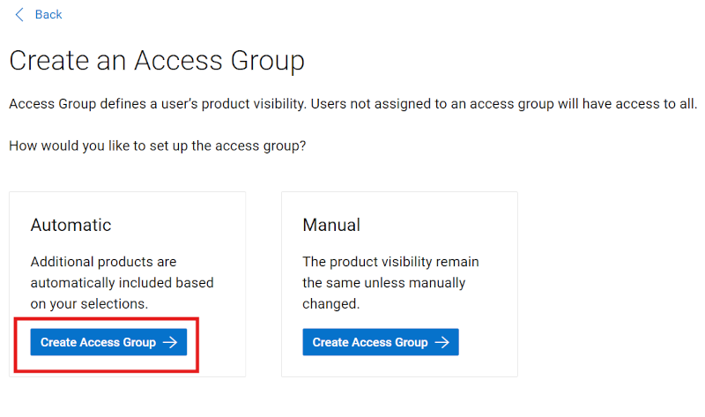The width and height of the screenshot is (705, 417).
Task: Go back using the Back link
Action: [x=48, y=14]
